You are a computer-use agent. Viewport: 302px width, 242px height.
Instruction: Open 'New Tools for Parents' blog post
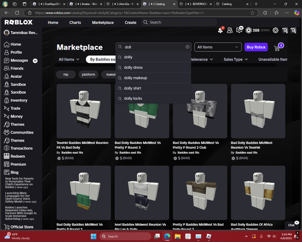(x=19, y=183)
